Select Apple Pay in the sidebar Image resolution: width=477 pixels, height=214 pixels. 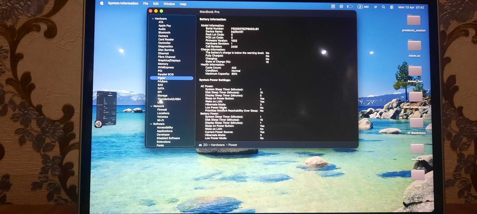coord(164,26)
